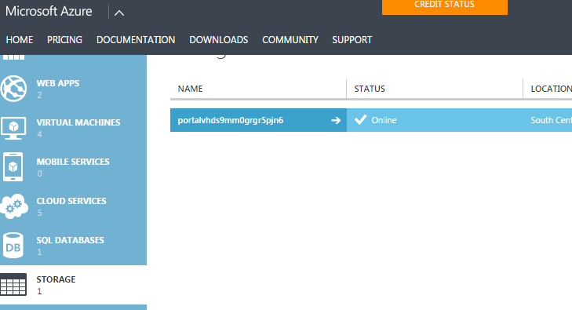
Task: Select the Virtual Machines monitor icon
Action: 13,128
